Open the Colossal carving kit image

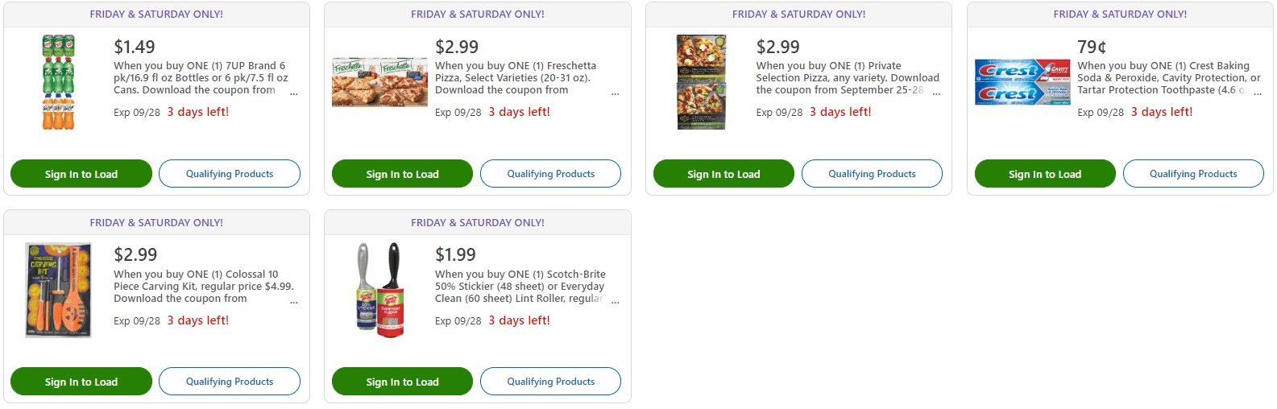tap(58, 290)
